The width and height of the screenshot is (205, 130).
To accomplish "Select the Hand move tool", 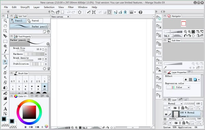I will (5, 26).
